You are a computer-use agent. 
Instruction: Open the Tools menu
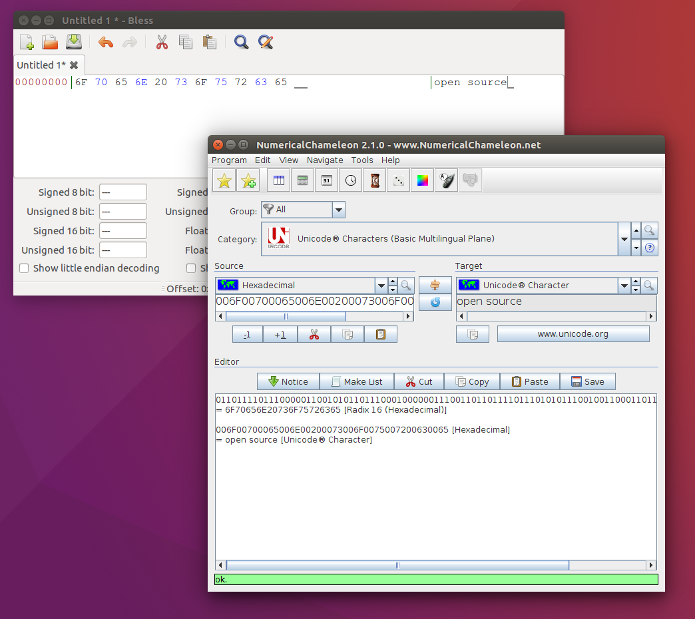point(362,160)
